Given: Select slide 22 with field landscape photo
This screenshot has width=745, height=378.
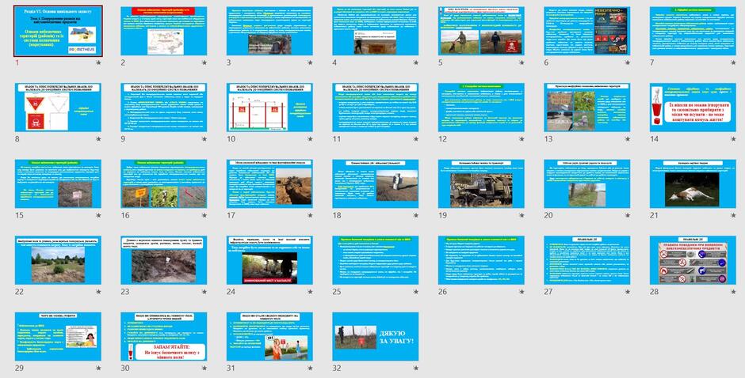Looking at the screenshot, I should (58, 260).
